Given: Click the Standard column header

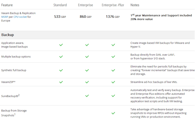Looking at the screenshot, I should click(x=60, y=5).
